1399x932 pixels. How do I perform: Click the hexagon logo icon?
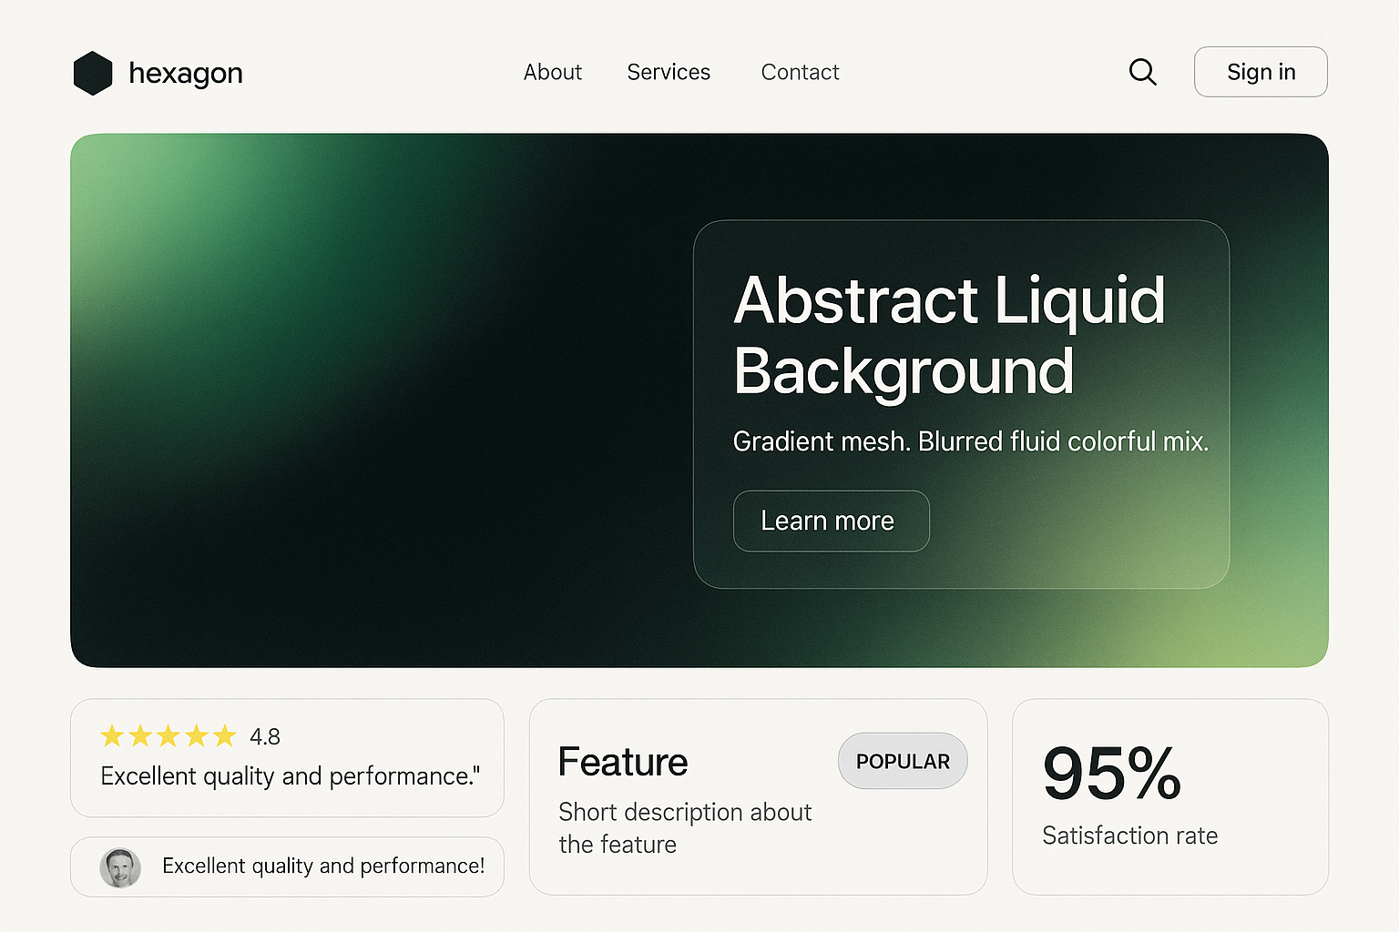93,73
